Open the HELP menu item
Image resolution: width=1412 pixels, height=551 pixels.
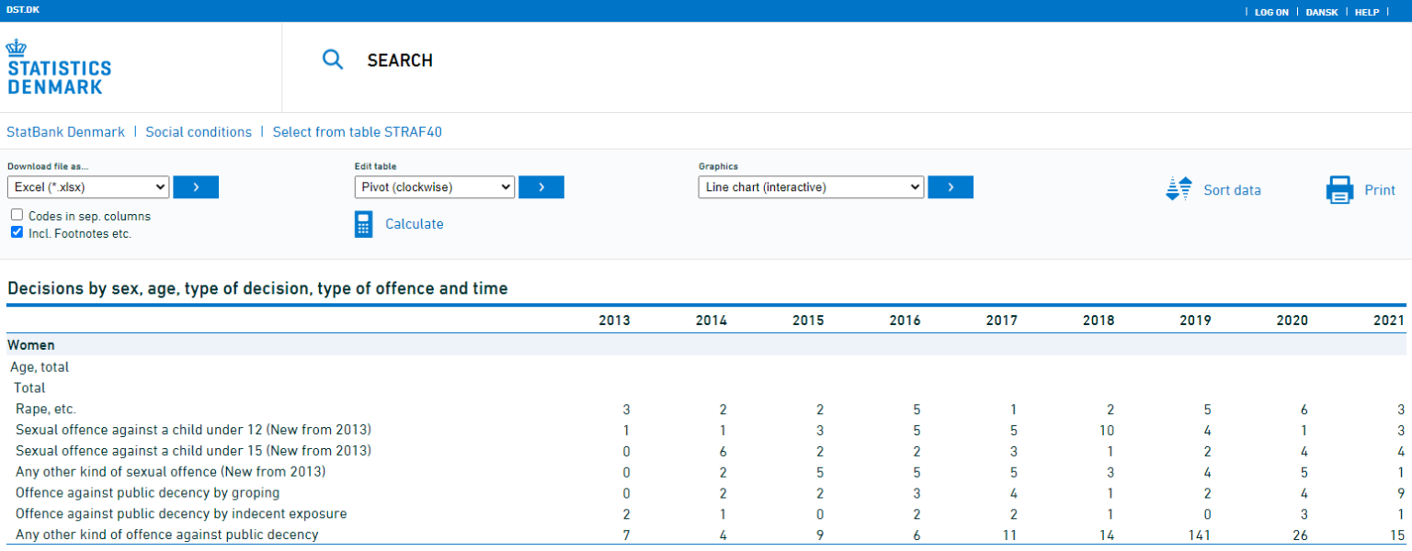tap(1367, 12)
